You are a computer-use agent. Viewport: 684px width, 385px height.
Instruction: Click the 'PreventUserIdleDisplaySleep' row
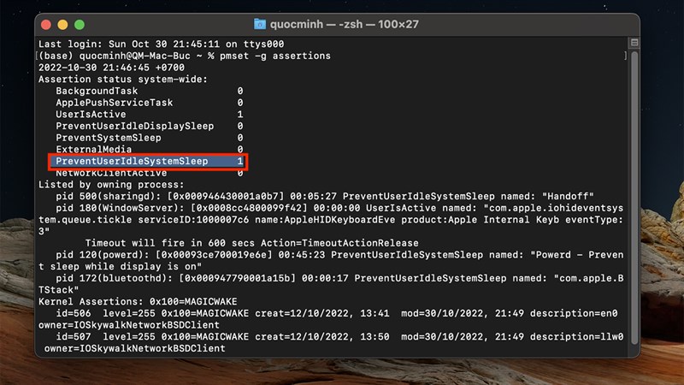[x=149, y=126]
